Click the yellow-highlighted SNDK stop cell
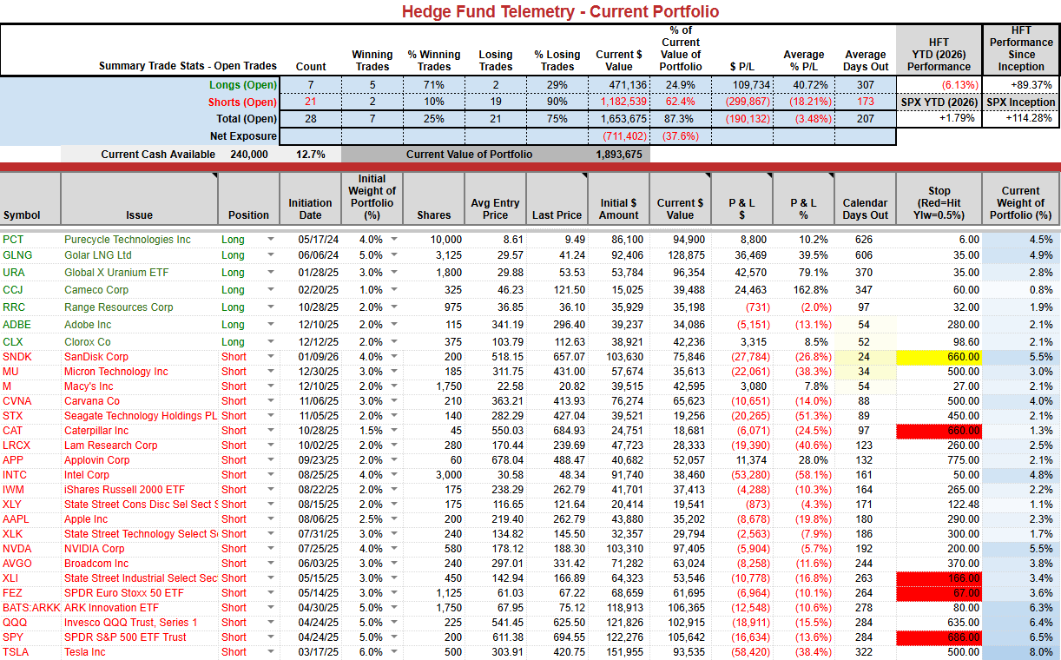The image size is (1061, 660). tap(939, 357)
